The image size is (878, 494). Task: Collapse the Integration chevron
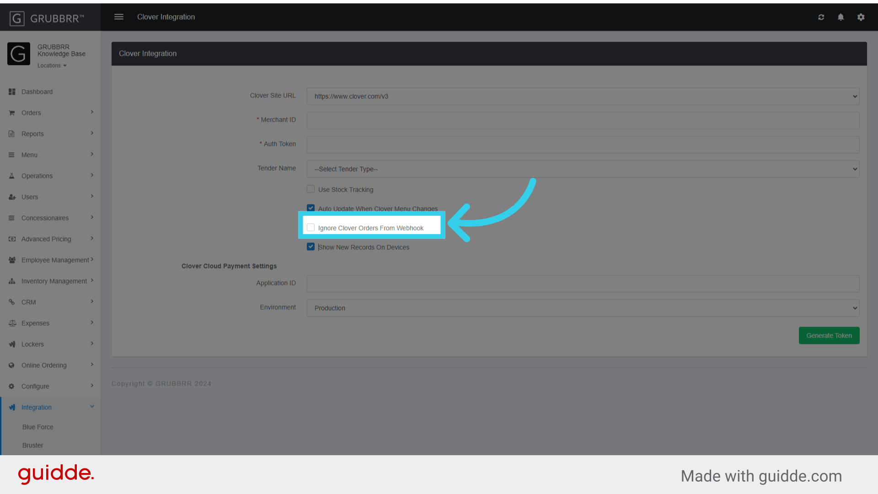pos(92,407)
